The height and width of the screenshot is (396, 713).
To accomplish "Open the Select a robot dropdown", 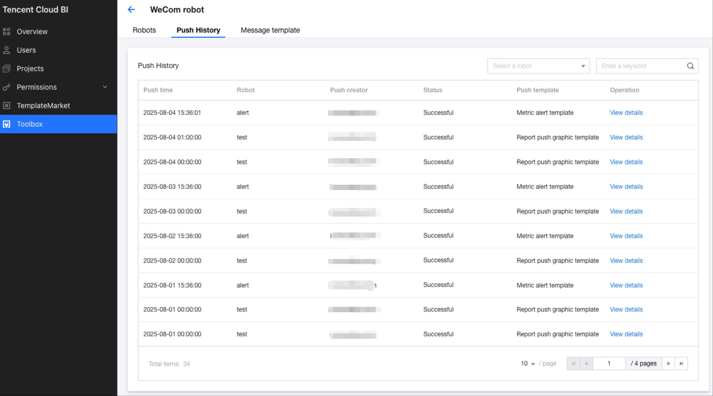I will coord(538,66).
